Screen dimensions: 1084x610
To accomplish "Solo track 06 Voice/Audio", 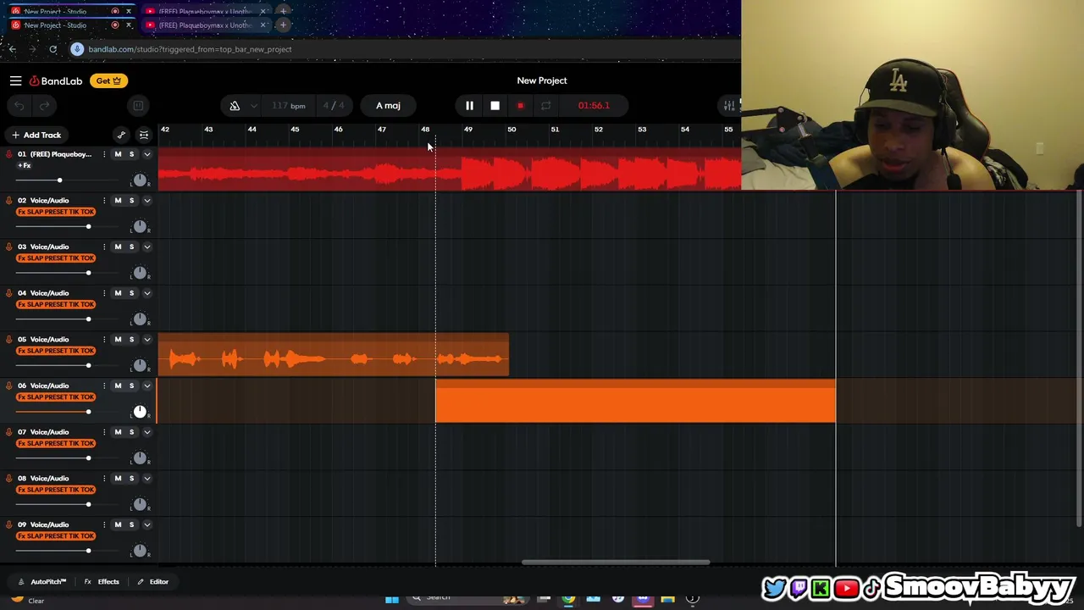I will coord(131,385).
